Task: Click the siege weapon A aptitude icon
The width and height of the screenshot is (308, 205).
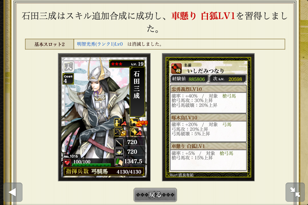Action: [x=136, y=132]
